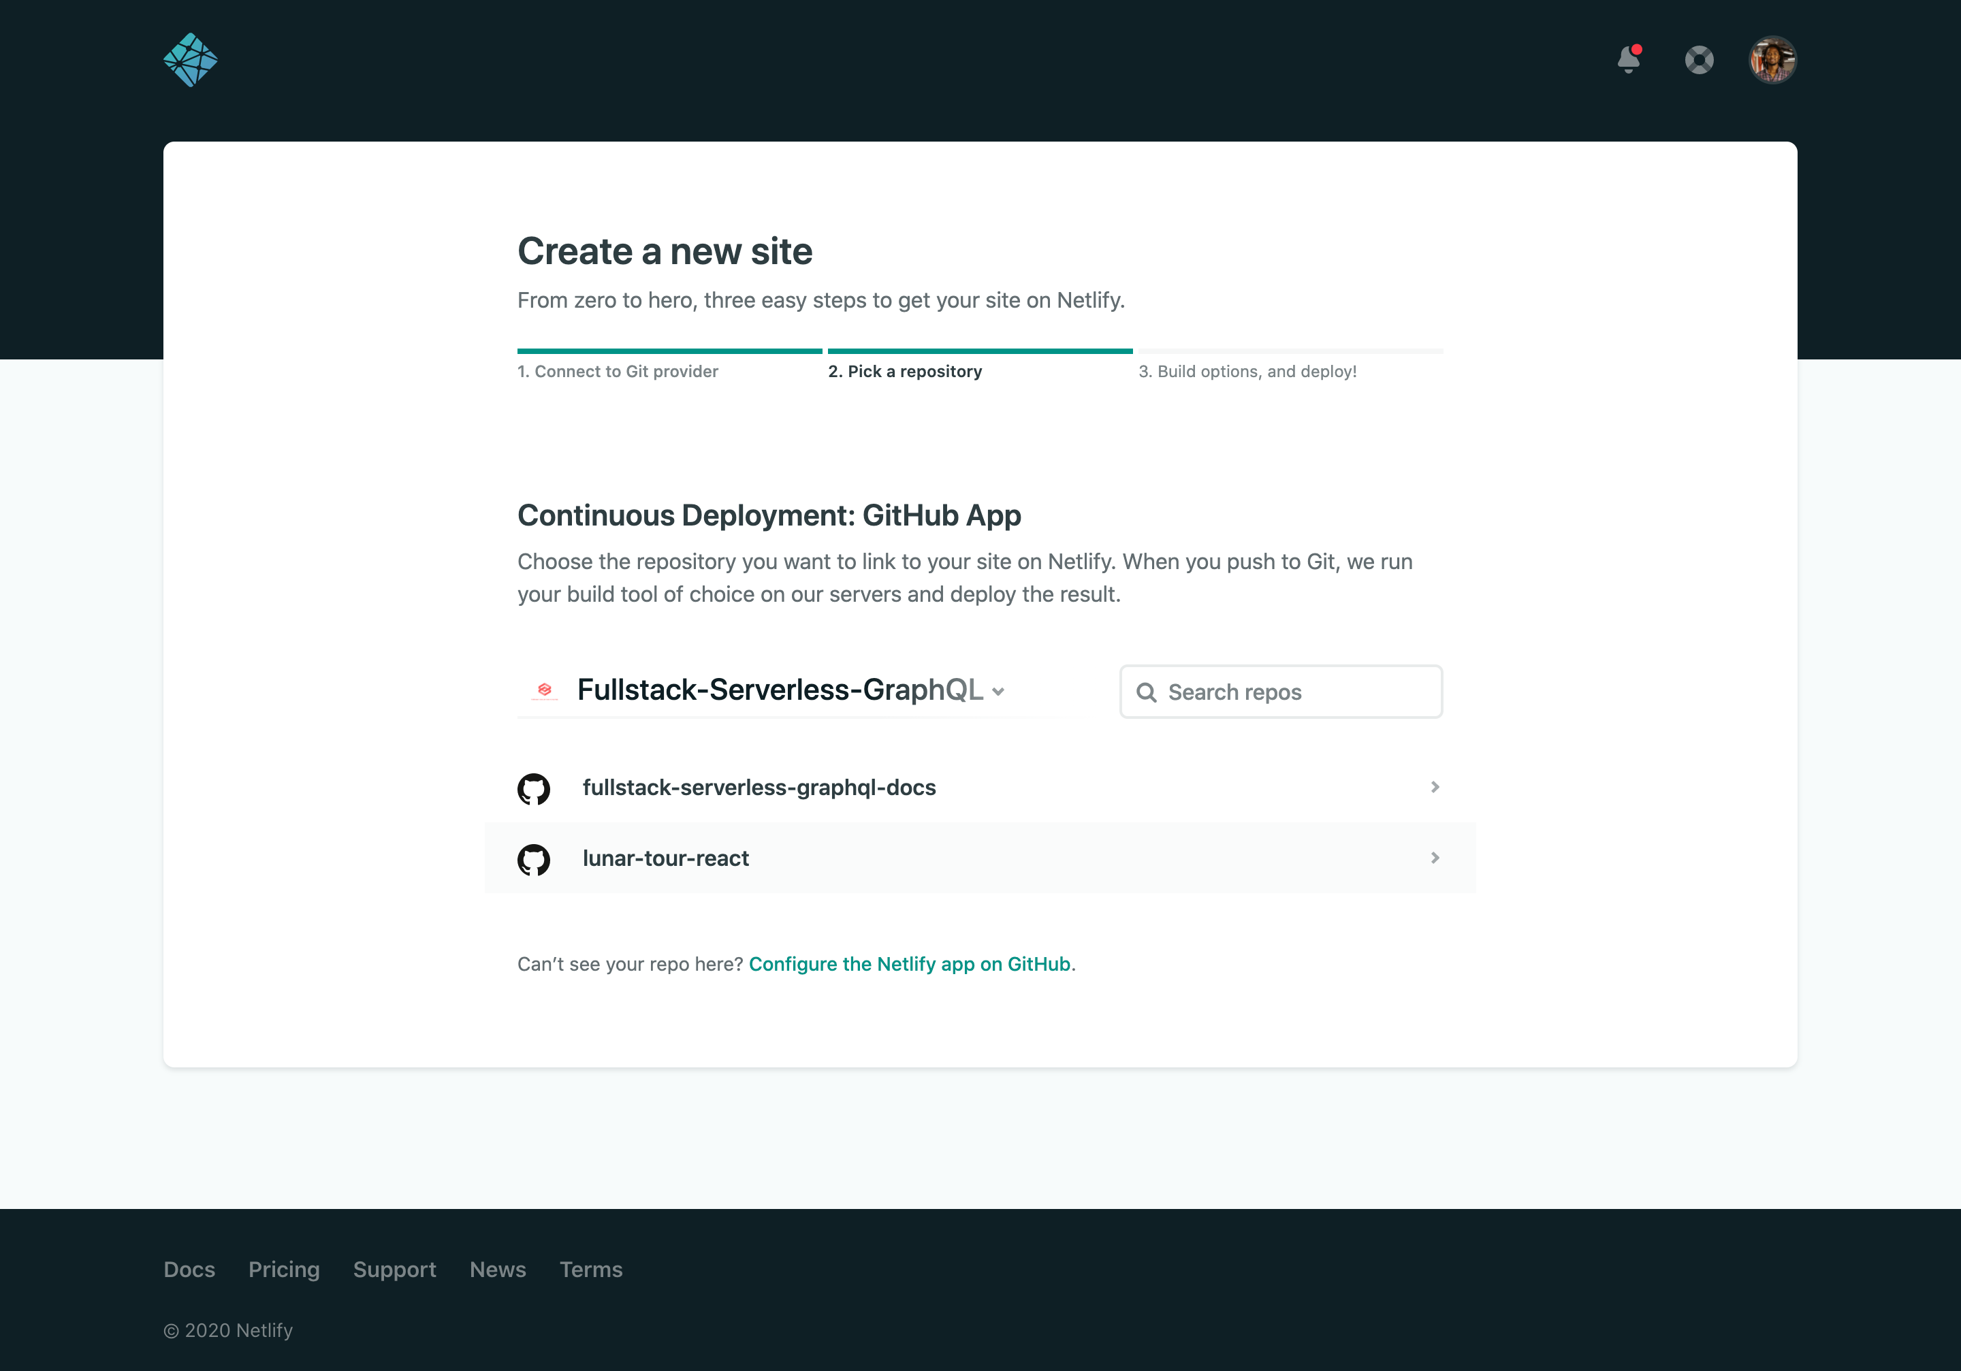Click chevron on lunar-tour-react row
The height and width of the screenshot is (1371, 1961).
point(1435,858)
